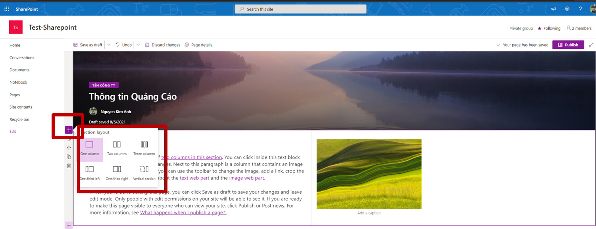
Task: Expand the page to full width
Action: pyautogui.click(x=591, y=45)
